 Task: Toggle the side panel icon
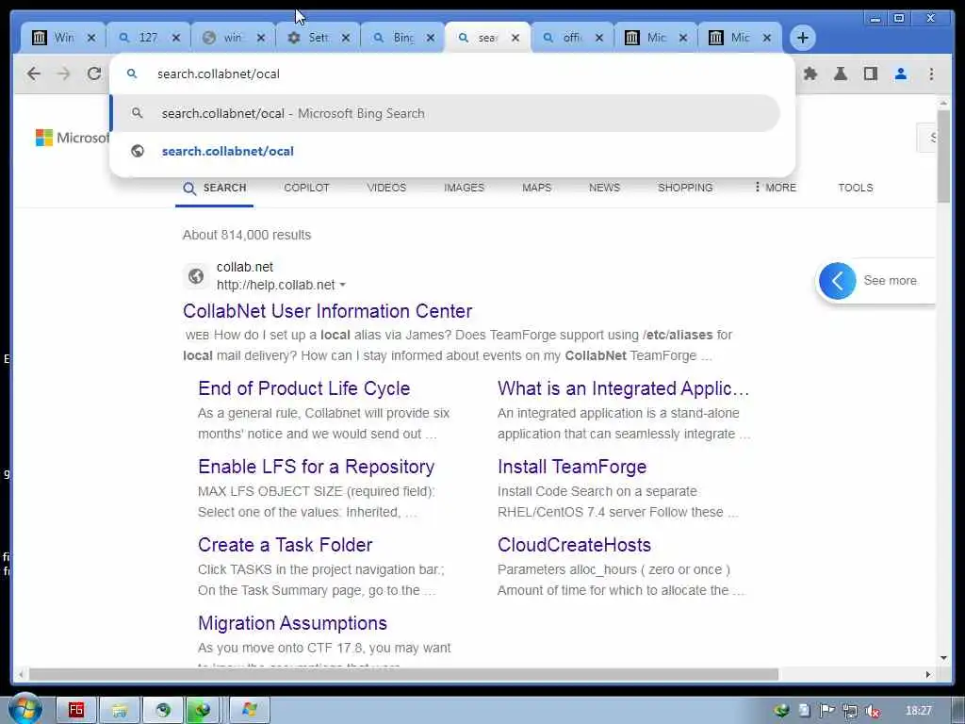point(870,74)
